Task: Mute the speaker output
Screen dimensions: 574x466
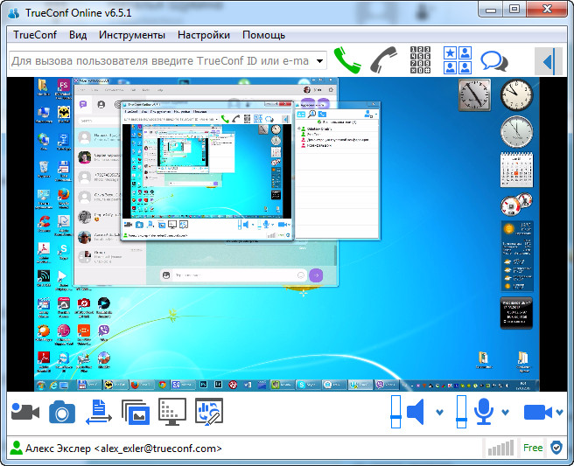Action: [x=416, y=412]
